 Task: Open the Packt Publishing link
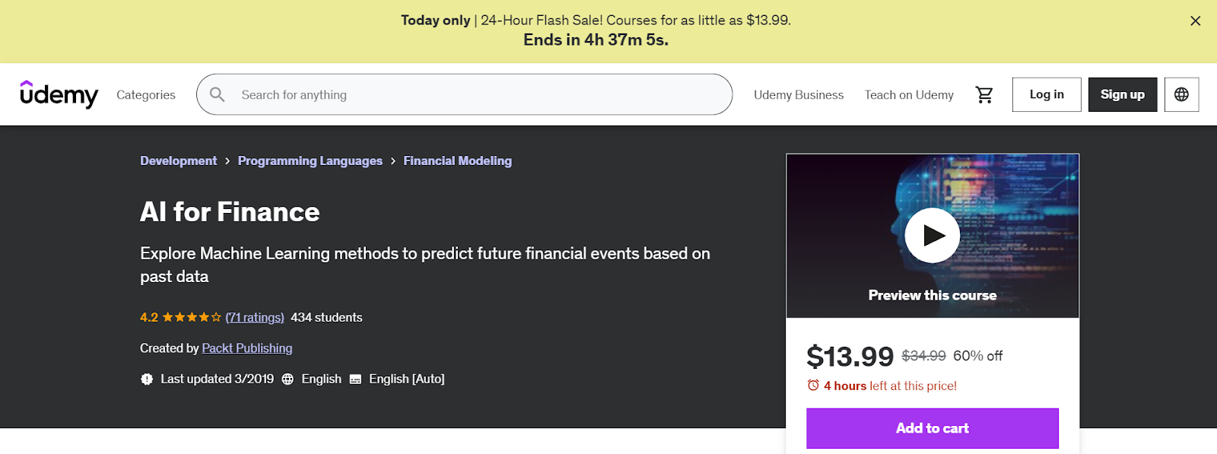pyautogui.click(x=247, y=348)
